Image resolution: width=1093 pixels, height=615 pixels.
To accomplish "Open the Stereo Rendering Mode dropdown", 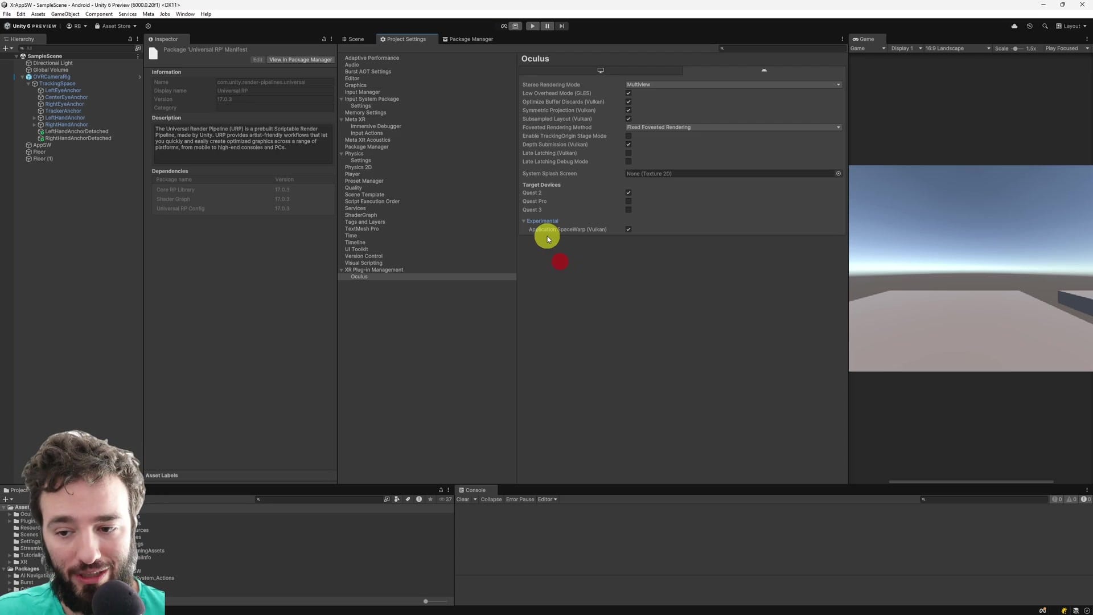I will (733, 84).
